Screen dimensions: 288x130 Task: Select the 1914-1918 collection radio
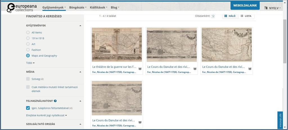(28, 38)
